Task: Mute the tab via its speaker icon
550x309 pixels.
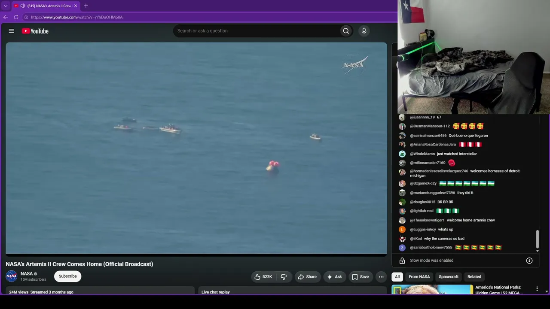Action: click(23, 6)
